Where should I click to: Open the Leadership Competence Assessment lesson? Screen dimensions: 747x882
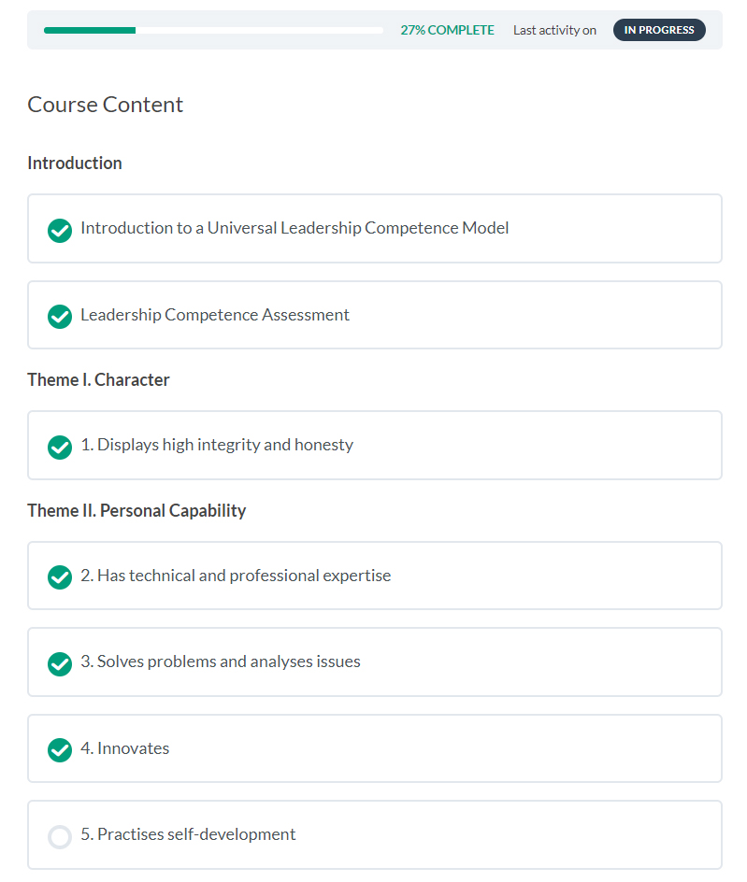215,315
